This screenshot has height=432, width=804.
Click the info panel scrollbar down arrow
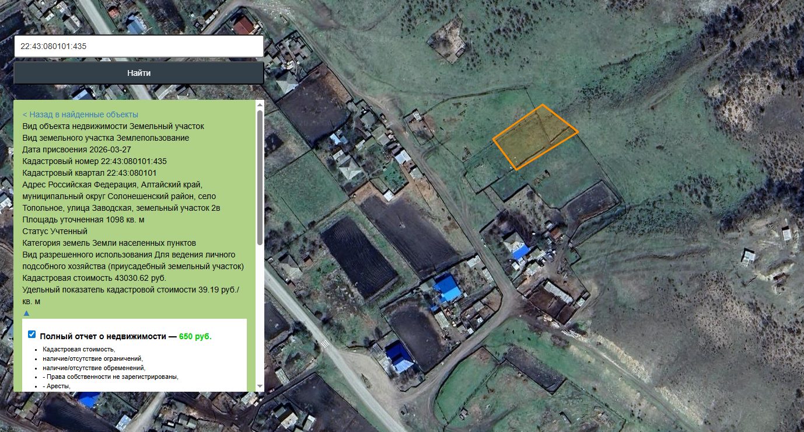[260, 386]
